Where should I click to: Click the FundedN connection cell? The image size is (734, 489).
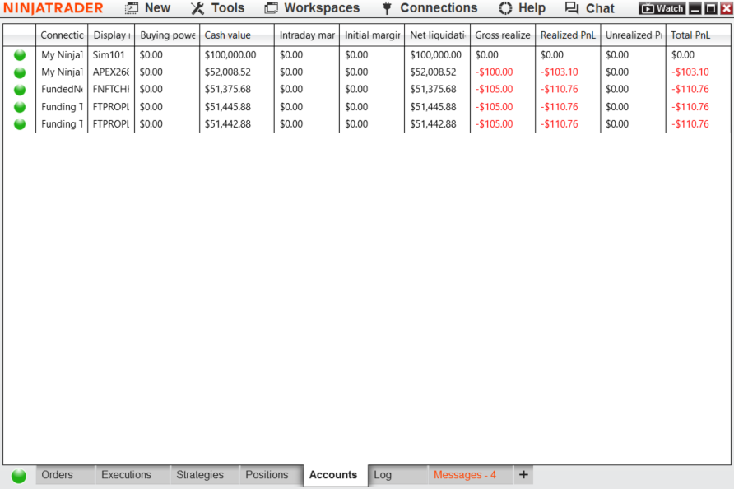pos(62,90)
